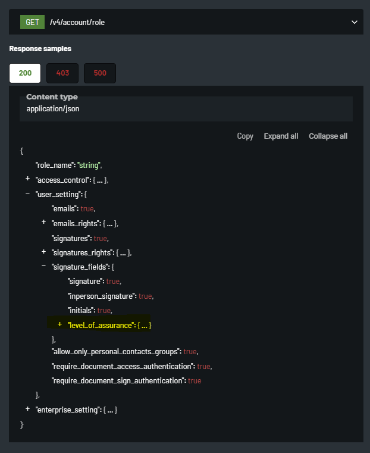The width and height of the screenshot is (370, 453).
Task: Click the green GET method badge
Action: pyautogui.click(x=32, y=23)
